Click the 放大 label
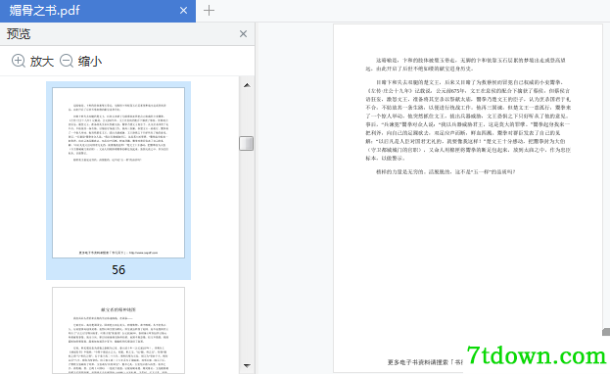Screen dimensions: 610x374 click(x=42, y=61)
